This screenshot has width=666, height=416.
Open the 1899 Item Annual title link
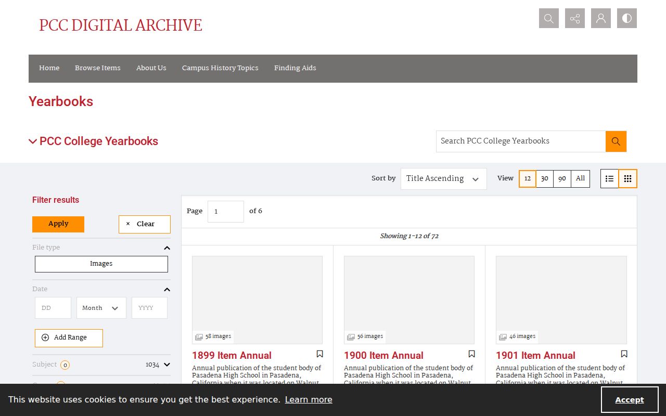point(232,355)
